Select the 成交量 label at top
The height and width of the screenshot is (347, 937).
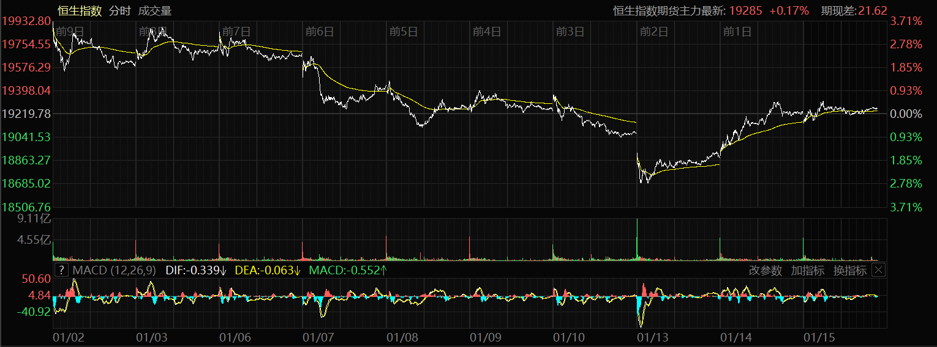pyautogui.click(x=155, y=10)
